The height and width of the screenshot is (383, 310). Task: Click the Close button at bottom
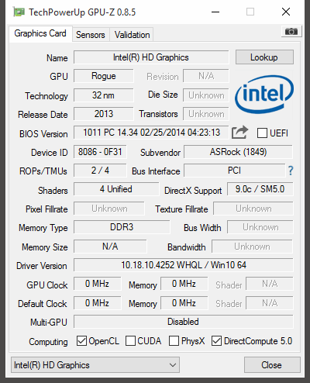[272, 365]
